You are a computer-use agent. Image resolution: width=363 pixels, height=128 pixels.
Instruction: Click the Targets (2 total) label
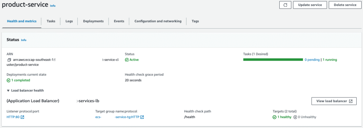pyautogui.click(x=285, y=111)
